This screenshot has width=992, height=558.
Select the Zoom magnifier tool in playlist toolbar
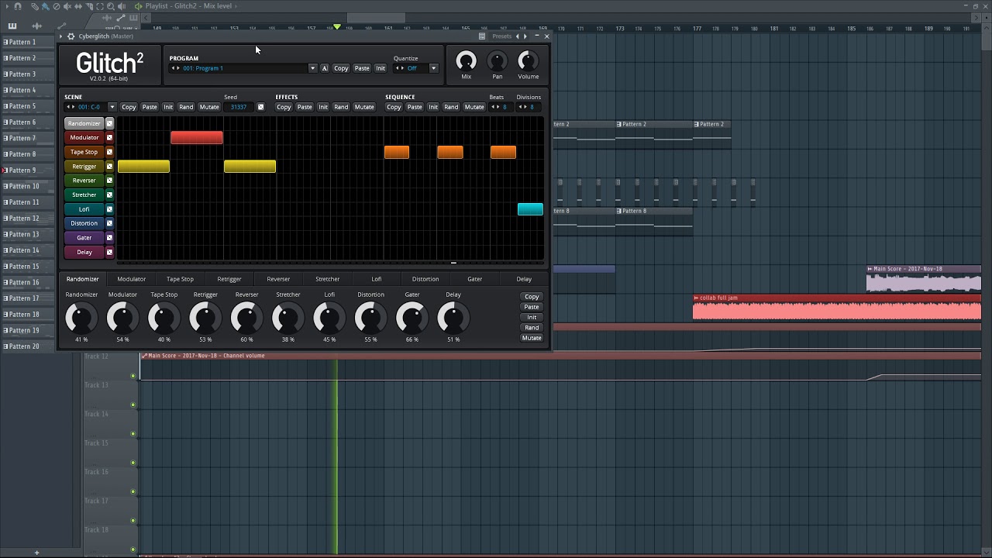point(111,6)
